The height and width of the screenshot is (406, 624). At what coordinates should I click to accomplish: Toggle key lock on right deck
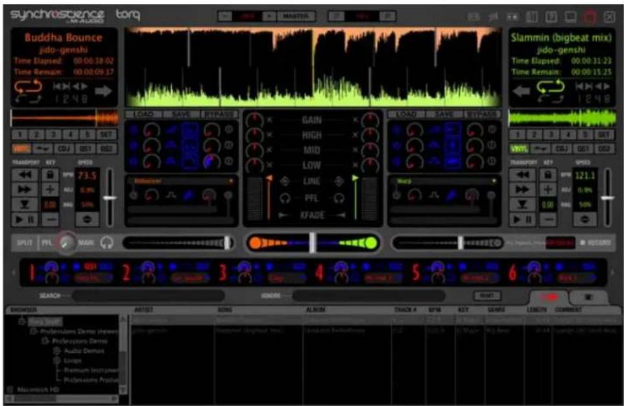pyautogui.click(x=548, y=174)
